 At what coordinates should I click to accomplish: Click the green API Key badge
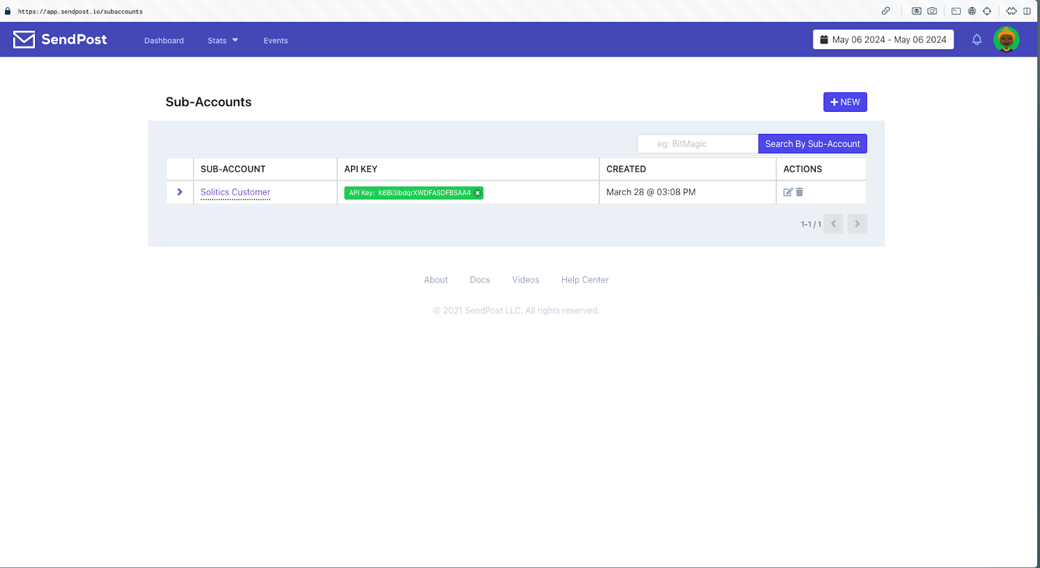tap(414, 193)
